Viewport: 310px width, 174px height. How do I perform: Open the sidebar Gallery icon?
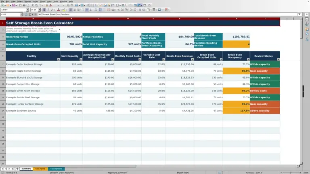point(307,29)
